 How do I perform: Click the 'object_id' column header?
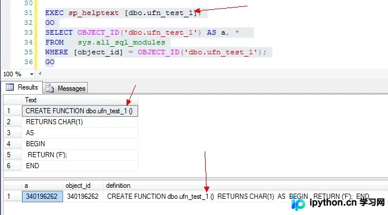tap(83, 186)
